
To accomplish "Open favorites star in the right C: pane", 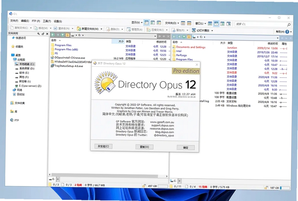I will coord(189,37).
